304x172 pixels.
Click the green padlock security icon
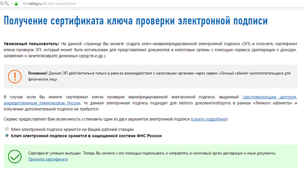pos(16,3)
